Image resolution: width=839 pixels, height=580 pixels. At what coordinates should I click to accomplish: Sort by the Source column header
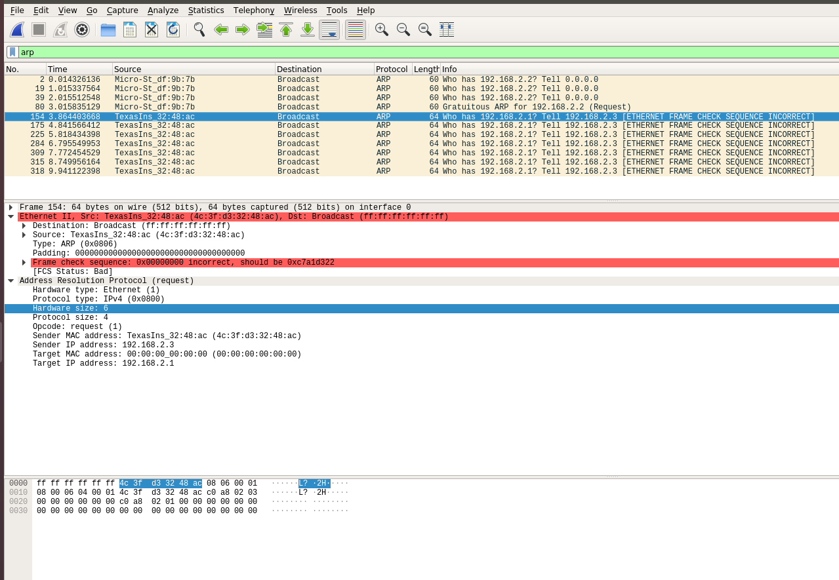[194, 69]
